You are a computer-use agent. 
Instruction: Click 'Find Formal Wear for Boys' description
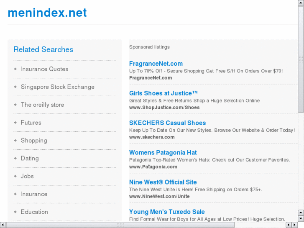pyautogui.click(x=207, y=219)
